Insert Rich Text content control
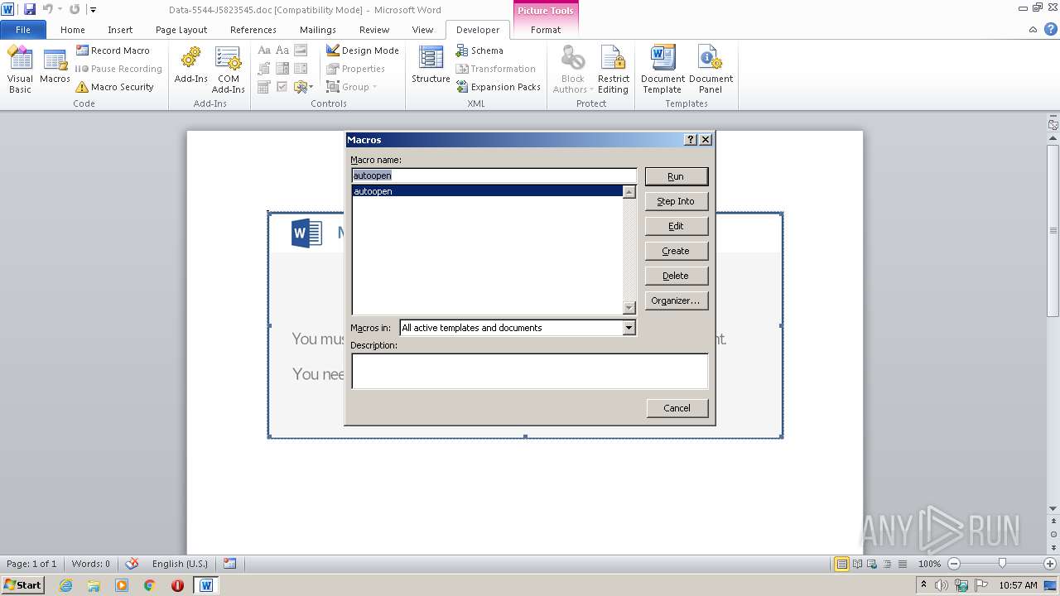The height and width of the screenshot is (596, 1060). [x=264, y=50]
